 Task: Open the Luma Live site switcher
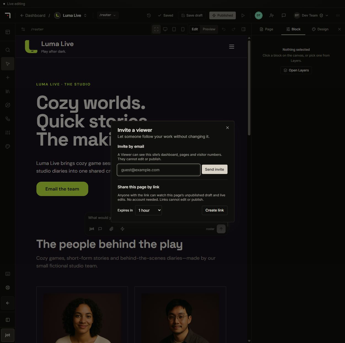tap(71, 15)
